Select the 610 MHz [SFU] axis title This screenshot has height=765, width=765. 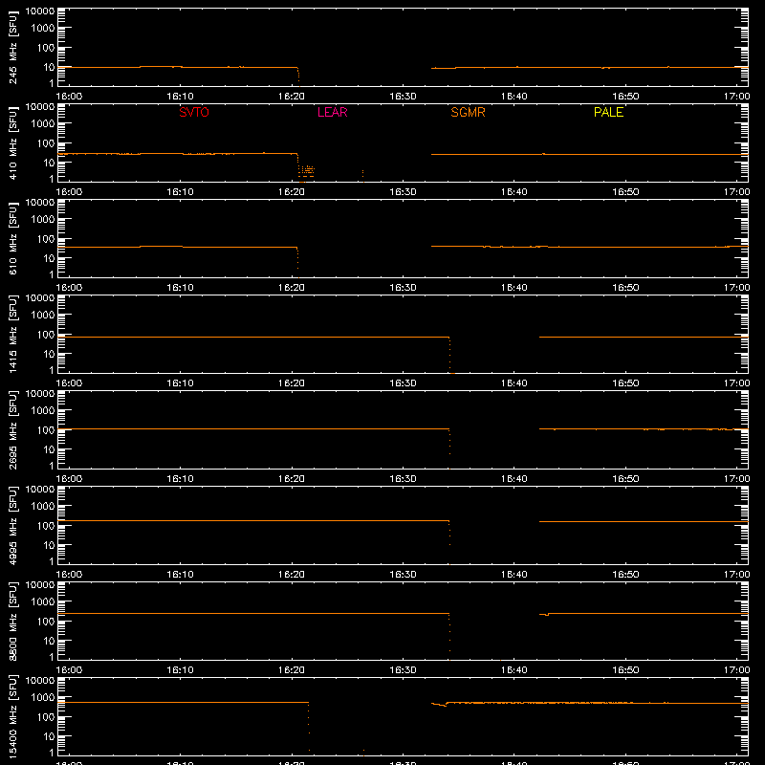click(x=12, y=238)
